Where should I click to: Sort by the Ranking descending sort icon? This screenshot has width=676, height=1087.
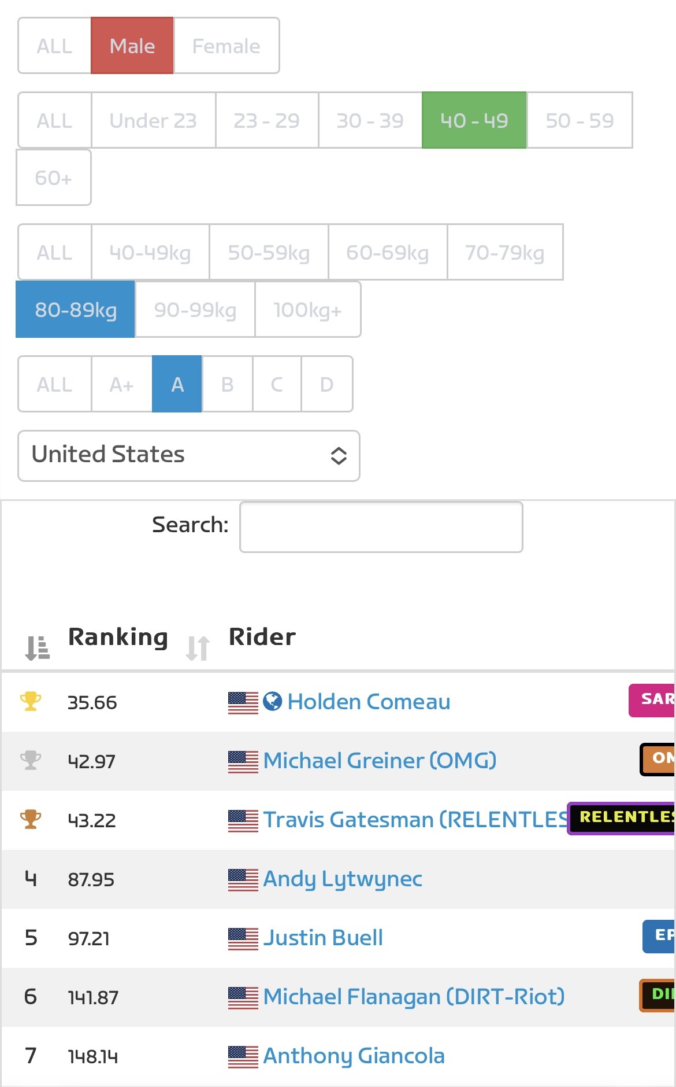[38, 648]
